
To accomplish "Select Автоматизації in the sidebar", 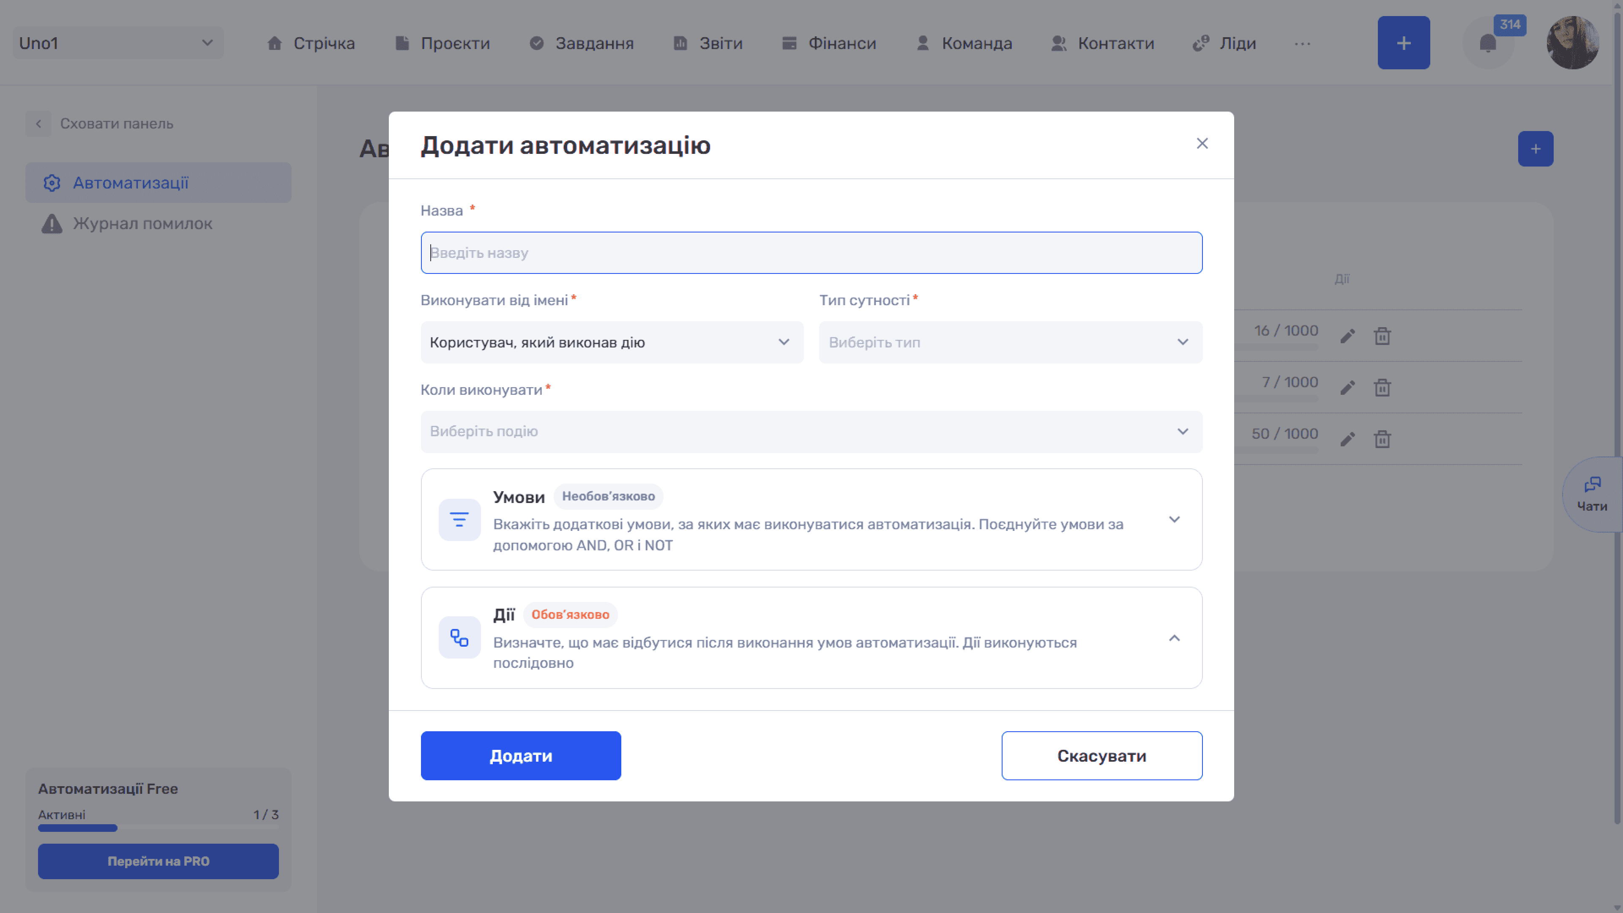I will tap(158, 183).
